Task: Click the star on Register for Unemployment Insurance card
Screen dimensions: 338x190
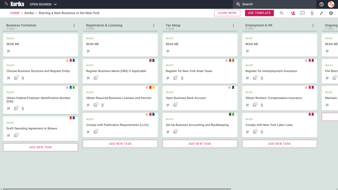Action: [306, 61]
